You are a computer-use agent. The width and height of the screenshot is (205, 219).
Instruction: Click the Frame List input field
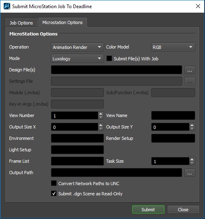point(77,161)
